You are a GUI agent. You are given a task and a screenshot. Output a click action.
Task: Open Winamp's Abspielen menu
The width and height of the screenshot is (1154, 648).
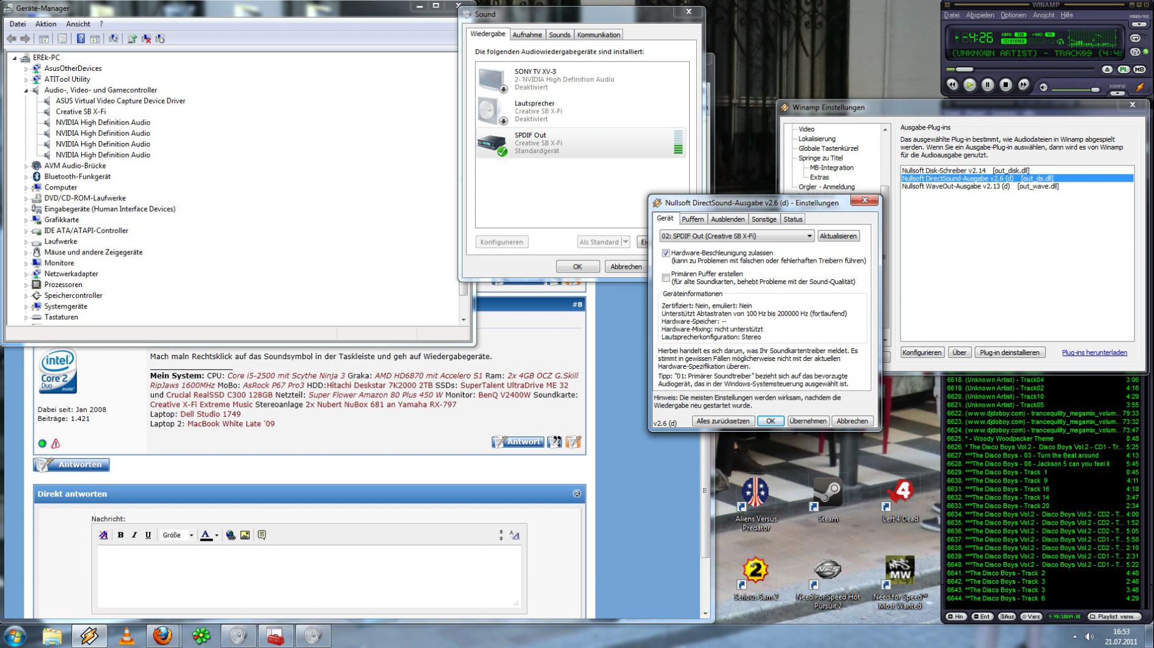click(979, 15)
